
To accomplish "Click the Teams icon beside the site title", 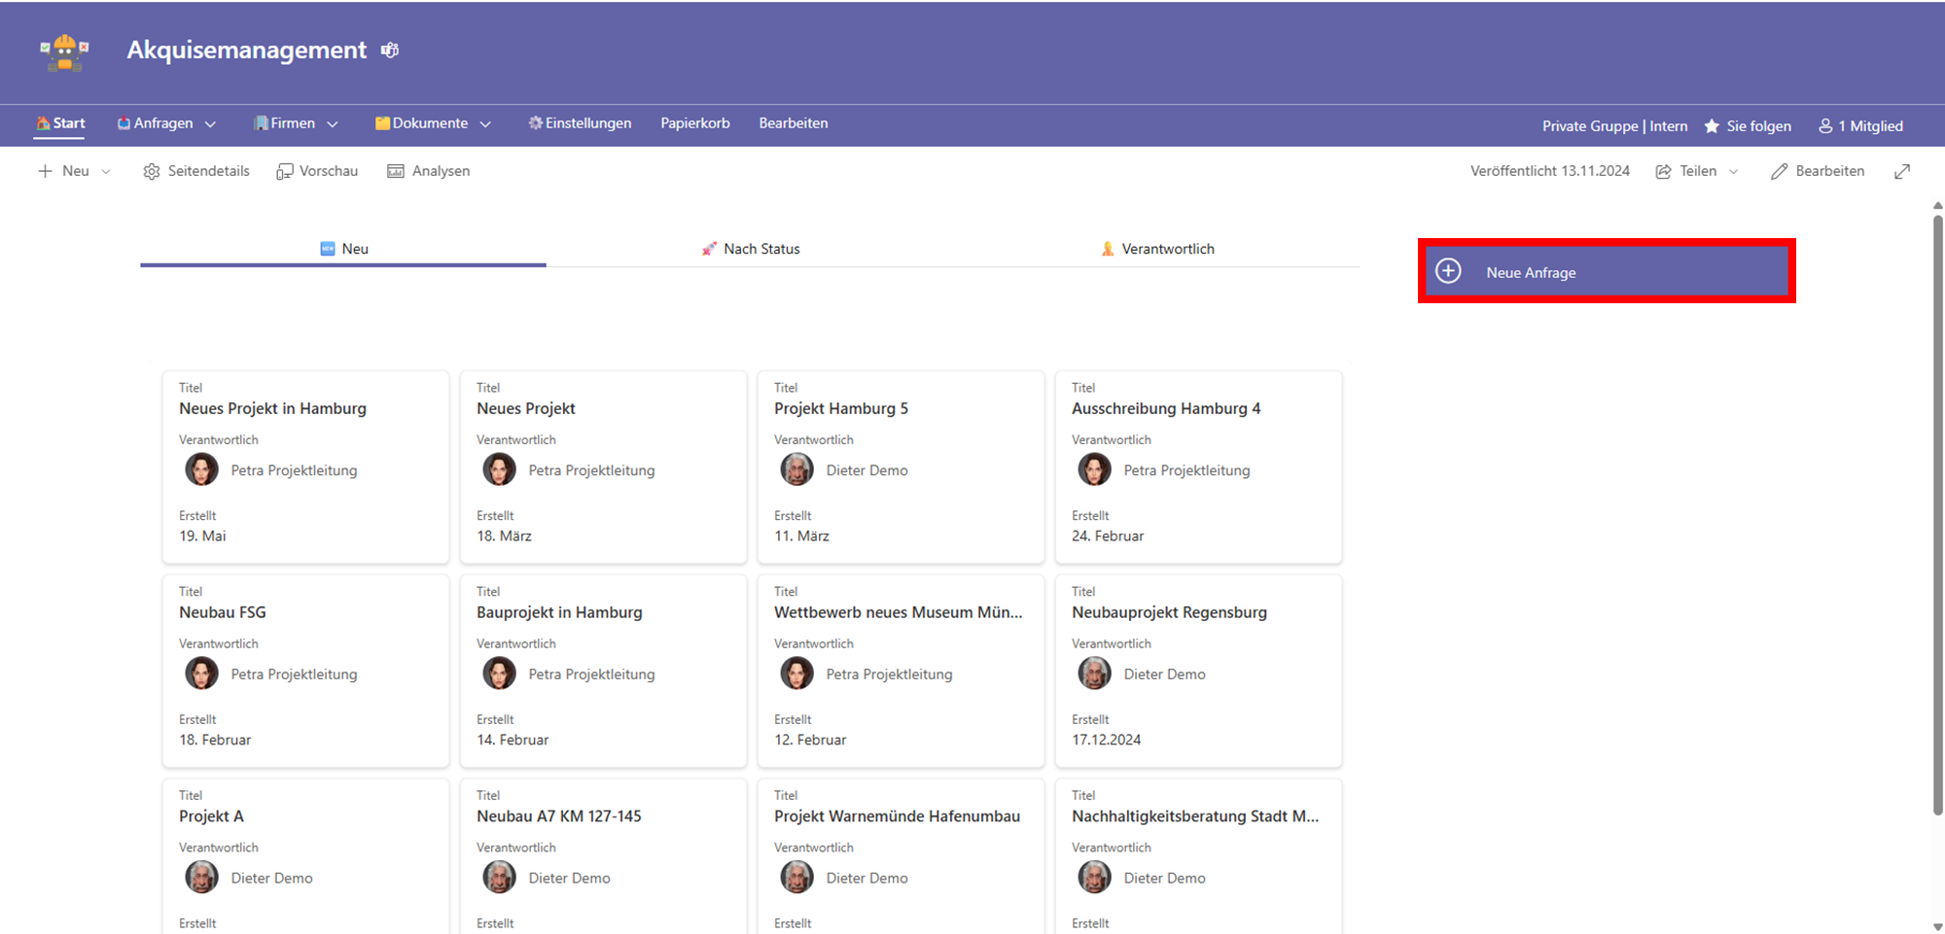I will pos(390,51).
